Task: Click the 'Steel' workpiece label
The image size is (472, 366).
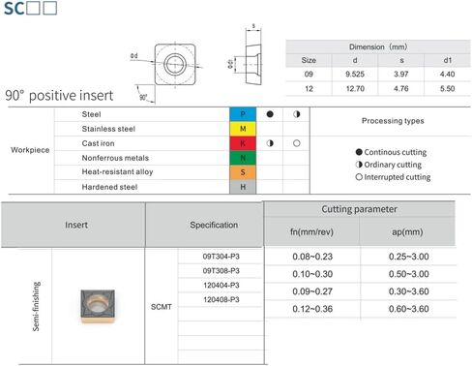Action: pyautogui.click(x=91, y=114)
